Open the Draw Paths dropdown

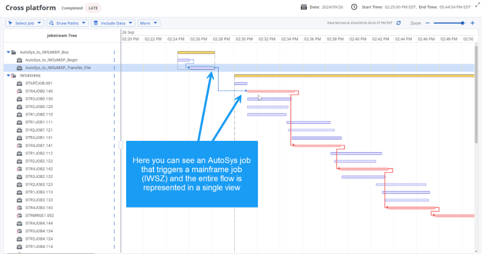(67, 23)
